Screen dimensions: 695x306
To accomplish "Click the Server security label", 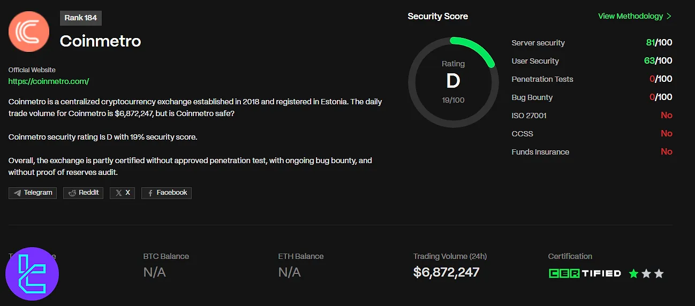I will (538, 43).
